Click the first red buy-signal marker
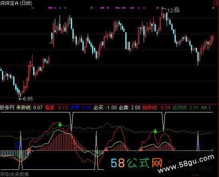 click(x=29, y=150)
